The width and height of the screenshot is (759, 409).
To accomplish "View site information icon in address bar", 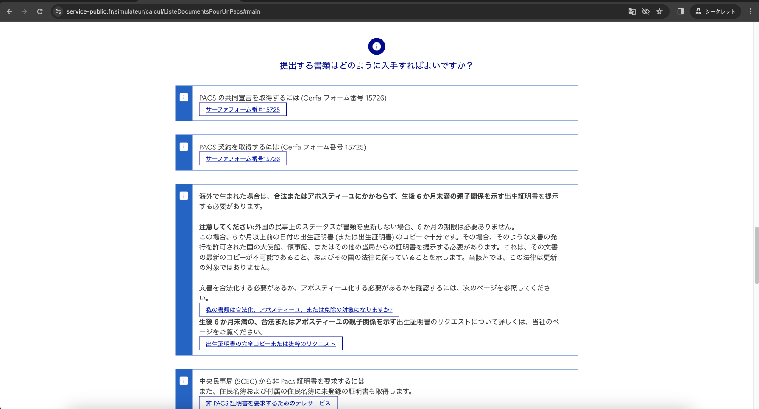I will [58, 11].
